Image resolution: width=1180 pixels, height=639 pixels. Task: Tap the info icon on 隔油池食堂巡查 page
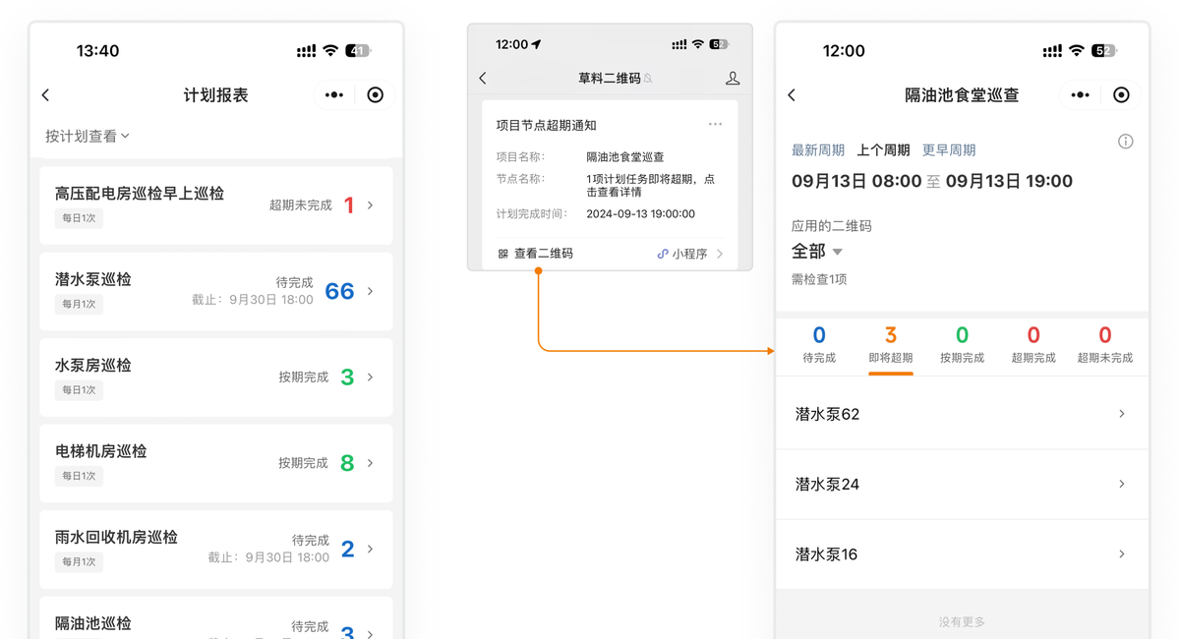point(1126,142)
